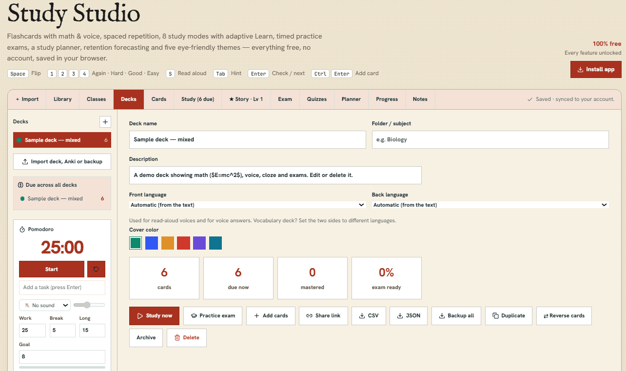Focus the Folder / subject field
This screenshot has height=371, width=626.
point(490,139)
